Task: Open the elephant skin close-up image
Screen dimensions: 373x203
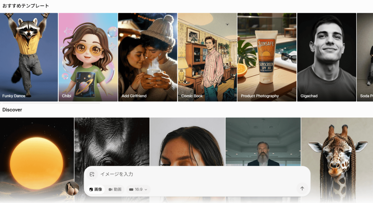Action: [112, 142]
